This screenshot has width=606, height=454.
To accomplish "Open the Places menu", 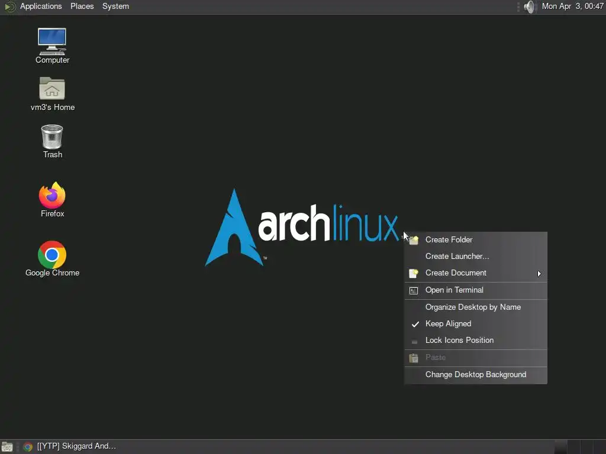I will click(x=82, y=6).
